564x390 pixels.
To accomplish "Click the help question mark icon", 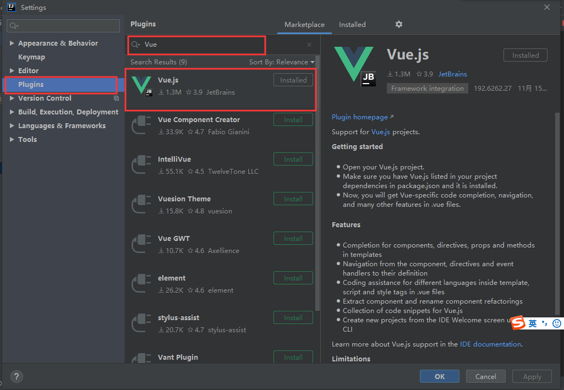I will [x=16, y=376].
